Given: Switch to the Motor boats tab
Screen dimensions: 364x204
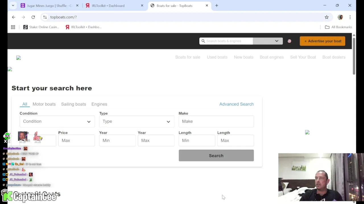Looking at the screenshot, I should coord(44,104).
